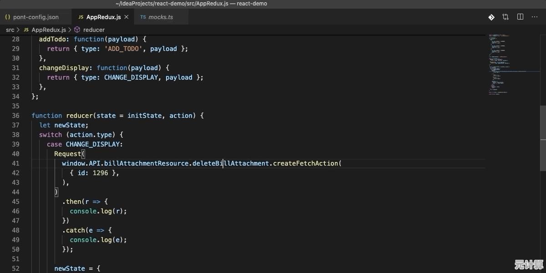Place cursor on createFetchAction in line 41
Viewport: 546px width, 273px height.
coord(305,163)
